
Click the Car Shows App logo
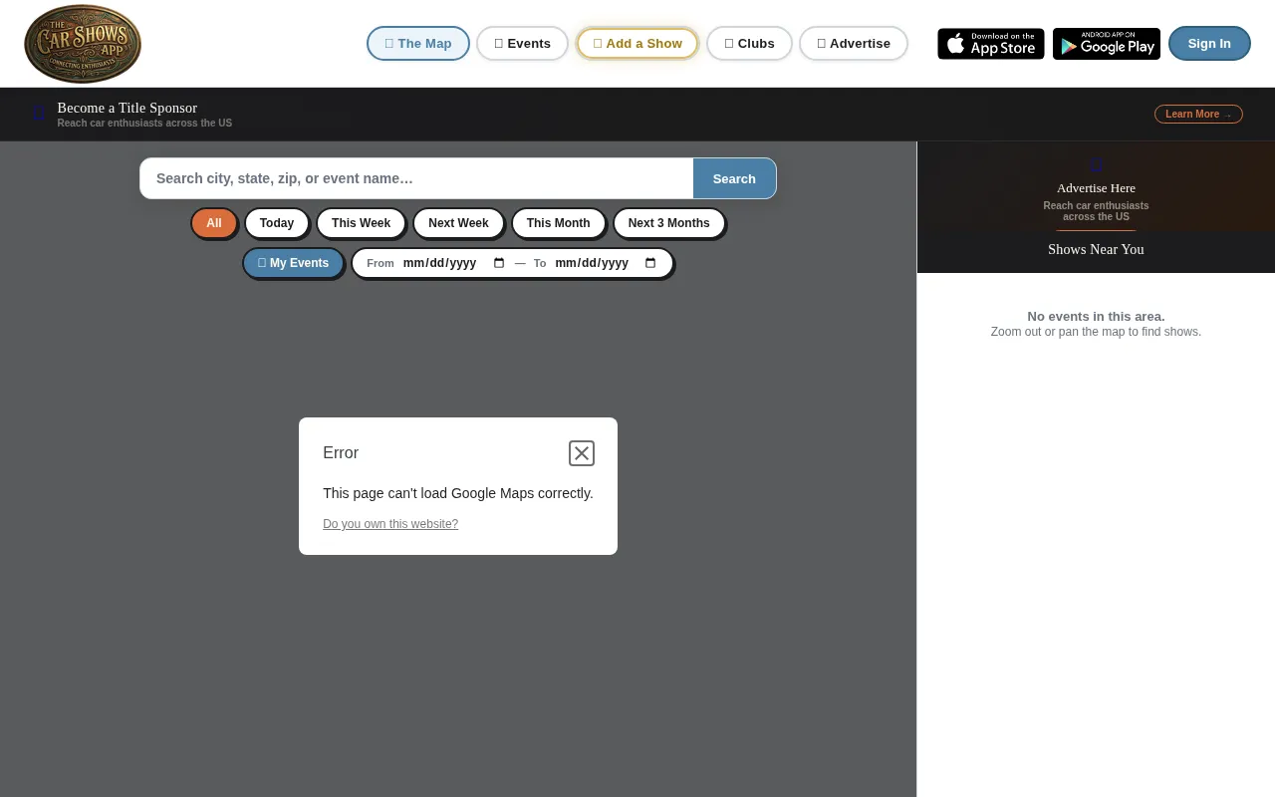83,44
